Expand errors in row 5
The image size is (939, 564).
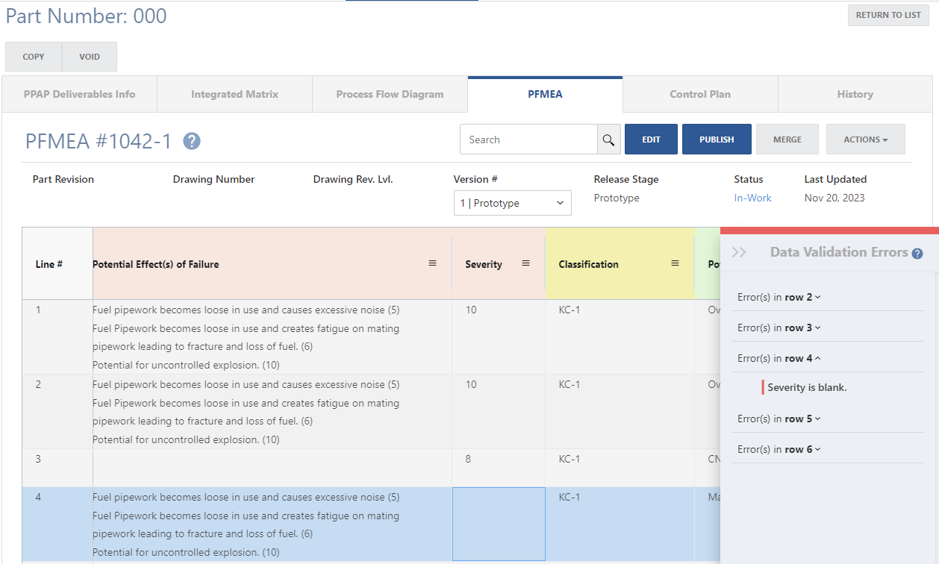click(779, 419)
